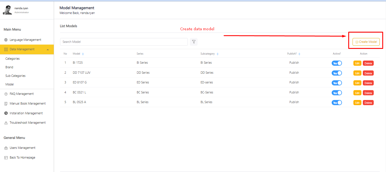This screenshot has height=172, width=386.
Task: Delete the DD 7107 LUV model
Action: pos(368,73)
